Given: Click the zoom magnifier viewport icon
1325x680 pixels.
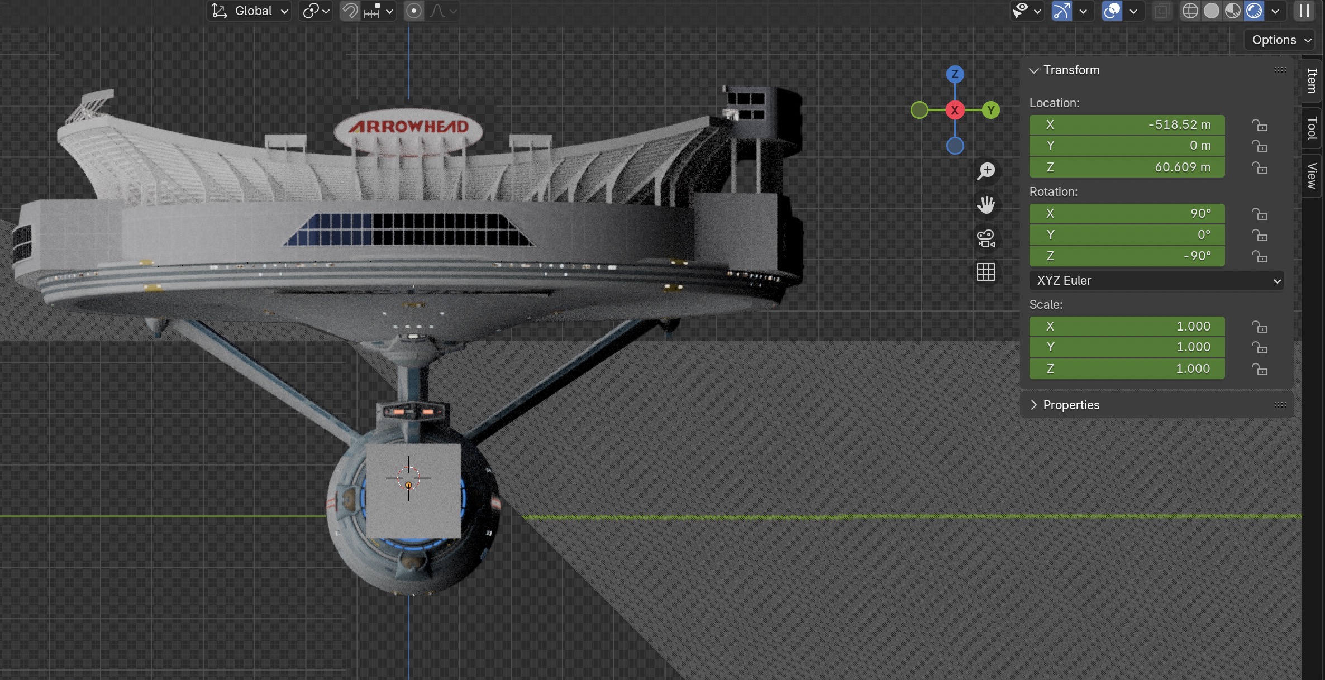Looking at the screenshot, I should [986, 171].
